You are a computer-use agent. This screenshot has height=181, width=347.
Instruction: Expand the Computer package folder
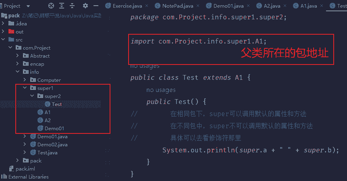click(25, 80)
